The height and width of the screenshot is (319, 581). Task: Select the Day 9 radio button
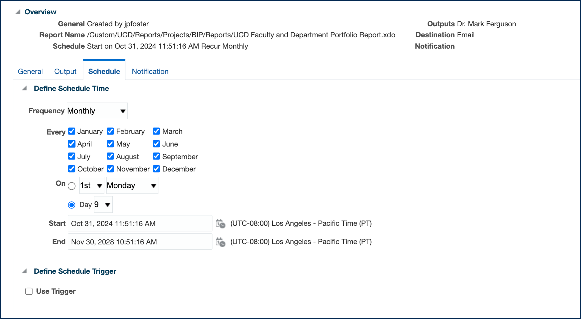tap(72, 205)
